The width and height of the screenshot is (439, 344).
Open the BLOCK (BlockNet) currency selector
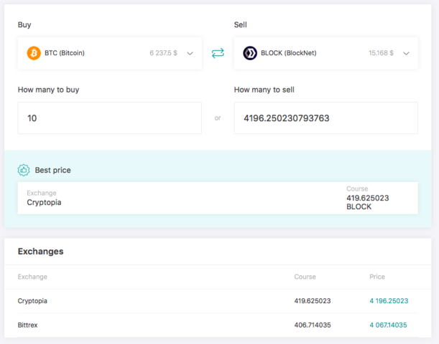[x=326, y=53]
